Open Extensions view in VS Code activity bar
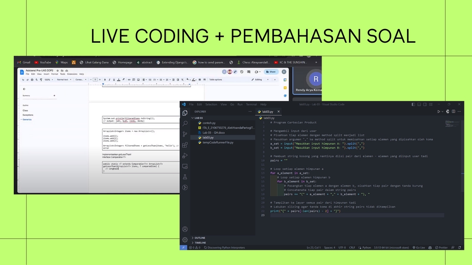Image resolution: width=472 pixels, height=265 pixels. [185, 145]
